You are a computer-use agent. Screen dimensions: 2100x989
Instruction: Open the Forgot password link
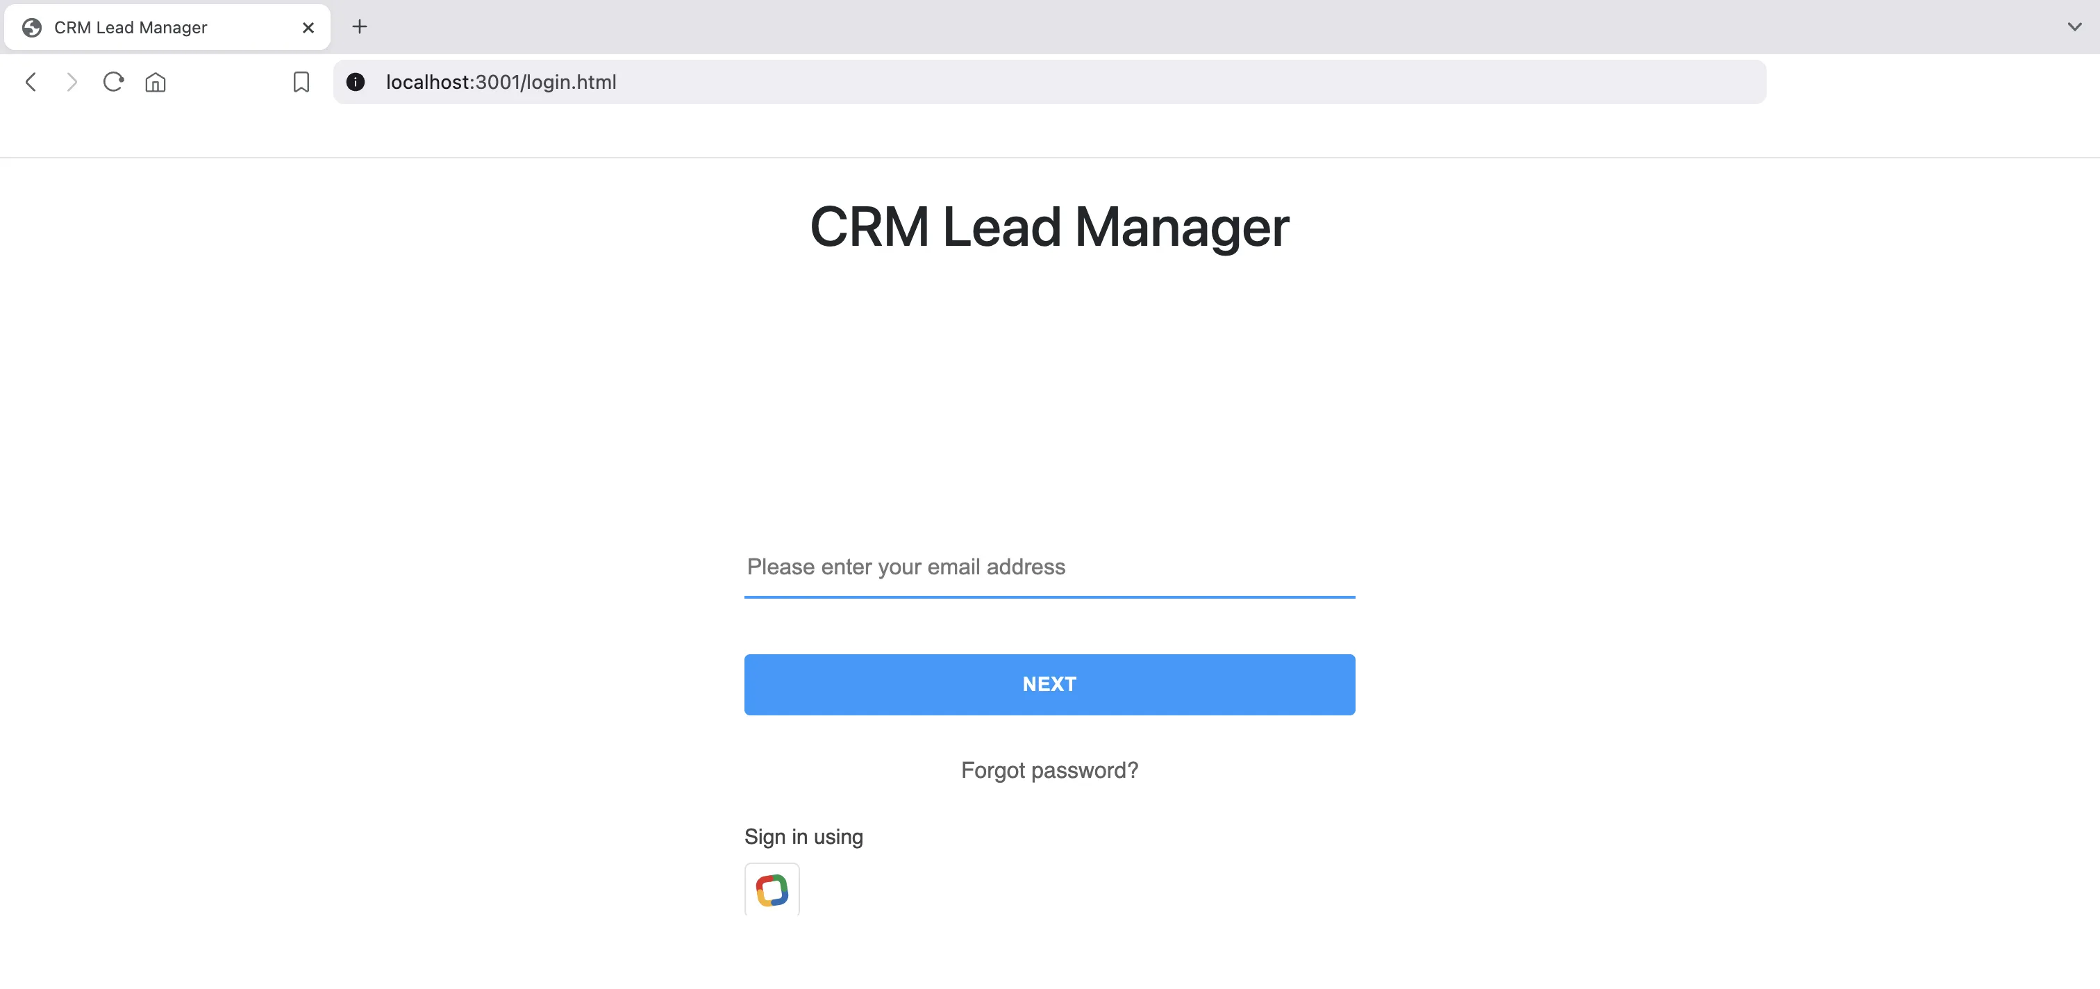[1049, 770]
